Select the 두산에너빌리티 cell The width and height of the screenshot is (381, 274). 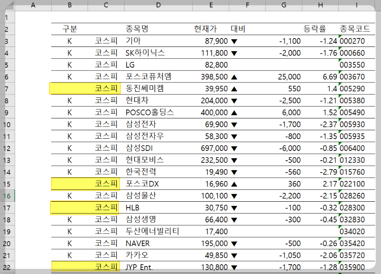(158, 232)
